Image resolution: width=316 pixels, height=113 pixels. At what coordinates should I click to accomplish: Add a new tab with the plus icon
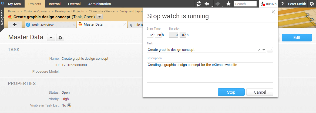click(x=15, y=25)
